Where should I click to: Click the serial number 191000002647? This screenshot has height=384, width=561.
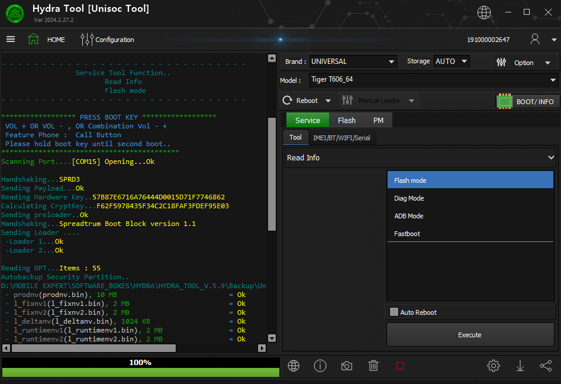coord(488,40)
